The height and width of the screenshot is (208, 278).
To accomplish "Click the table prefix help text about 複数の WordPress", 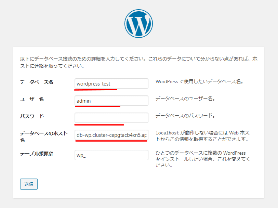I will coord(203,159).
